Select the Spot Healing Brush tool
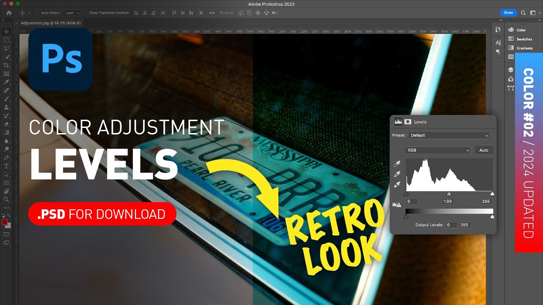Image resolution: width=543 pixels, height=305 pixels. click(x=6, y=90)
